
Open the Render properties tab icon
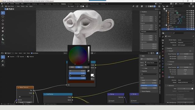point(163,40)
